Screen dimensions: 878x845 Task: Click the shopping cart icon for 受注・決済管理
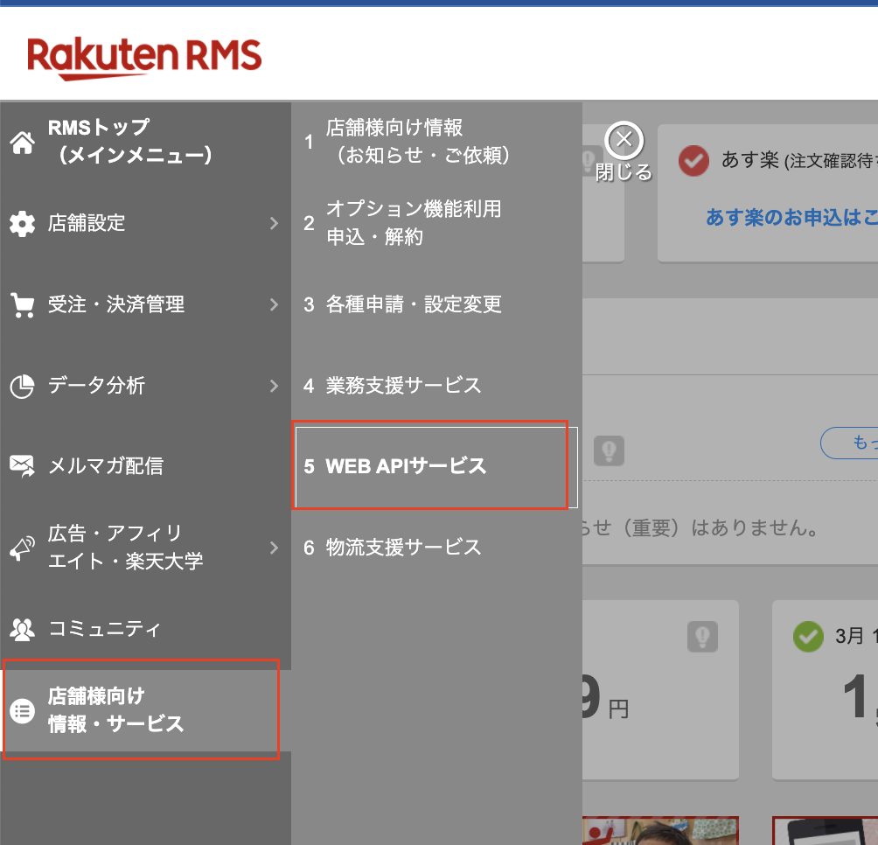pos(23,305)
